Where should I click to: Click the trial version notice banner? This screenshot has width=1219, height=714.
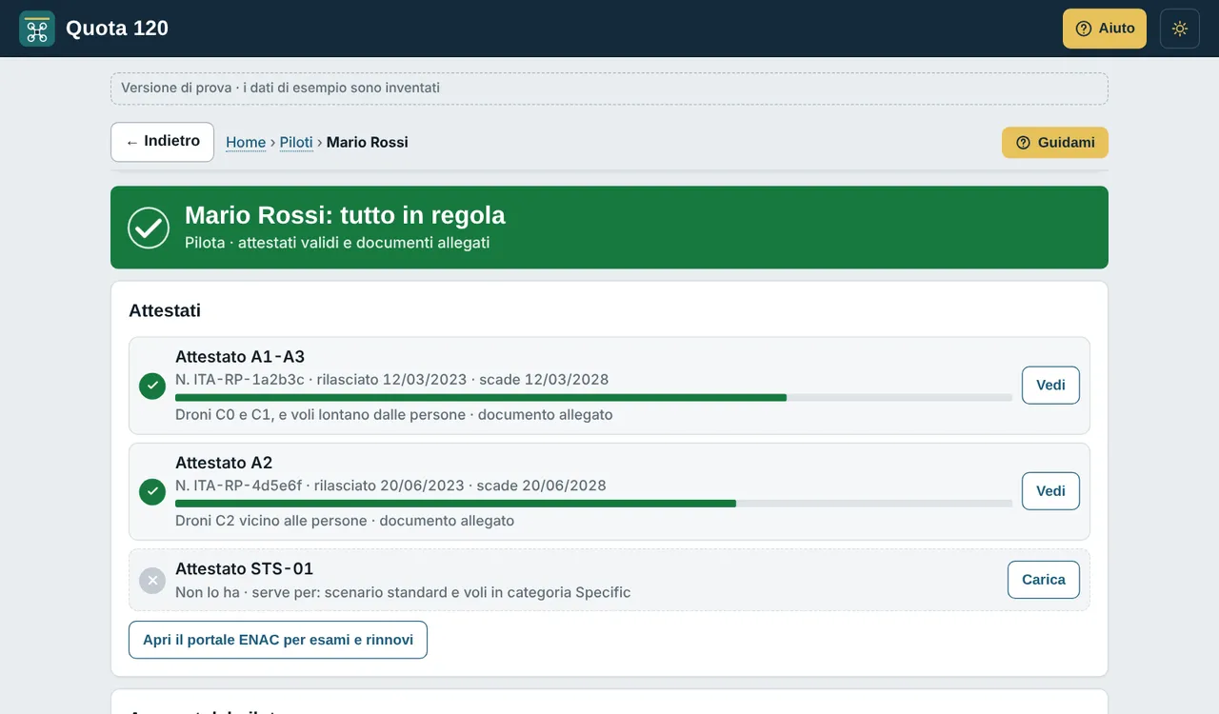(609, 89)
